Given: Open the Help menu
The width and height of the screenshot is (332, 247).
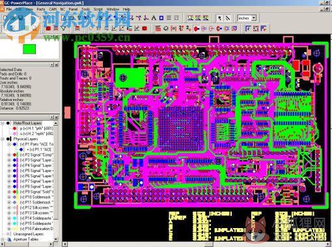Looking at the screenshot, I should click(126, 9).
